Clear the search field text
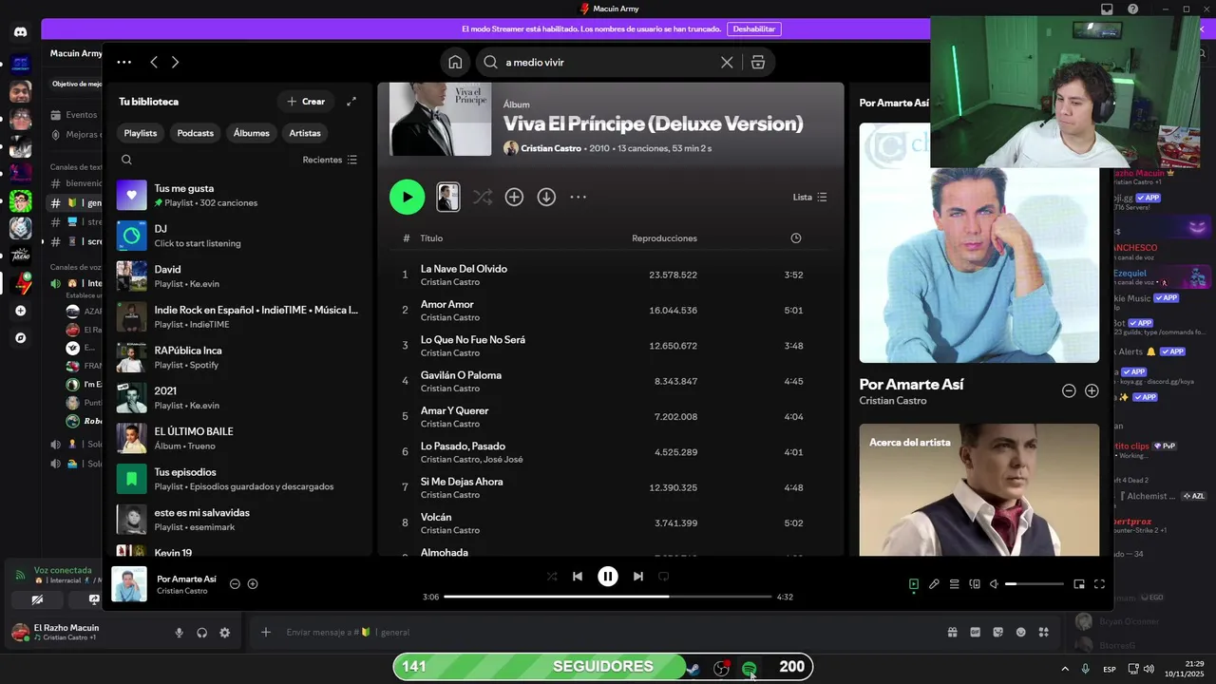 (x=727, y=62)
